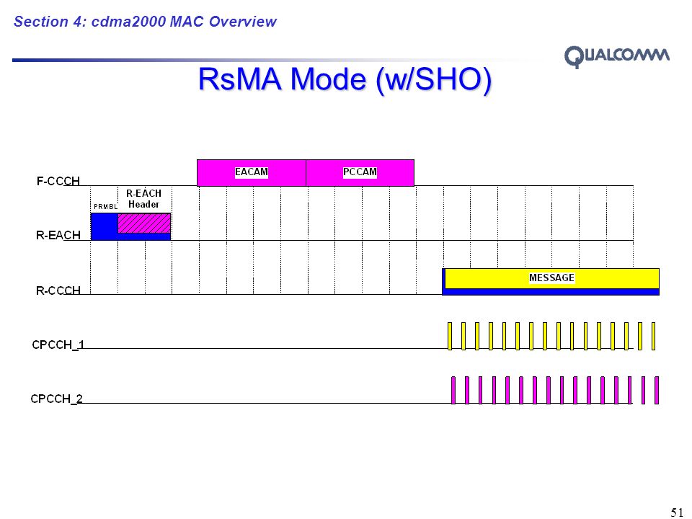Click the Section 4: cdma2000 MAC Overview heading
Viewport: 692px width, 519px height.
pos(145,22)
